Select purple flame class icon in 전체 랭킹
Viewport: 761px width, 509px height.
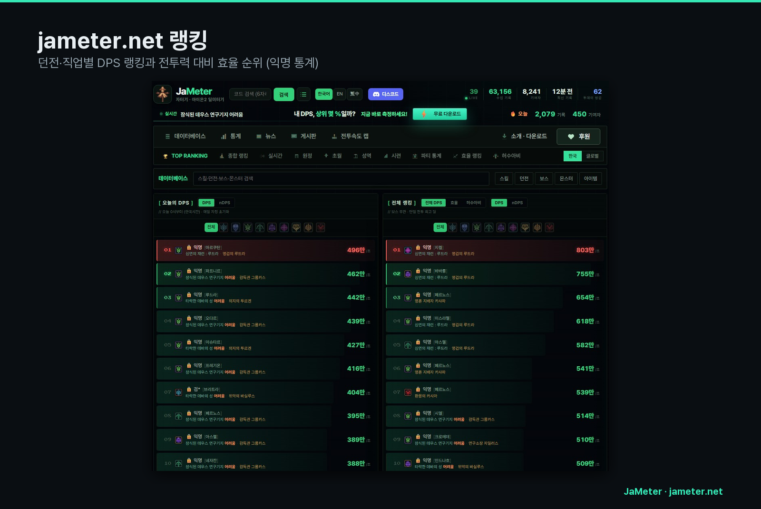[x=501, y=227]
